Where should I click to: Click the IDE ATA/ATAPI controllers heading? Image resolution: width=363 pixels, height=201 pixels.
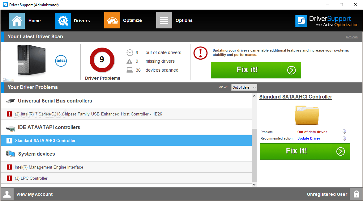tap(49, 128)
